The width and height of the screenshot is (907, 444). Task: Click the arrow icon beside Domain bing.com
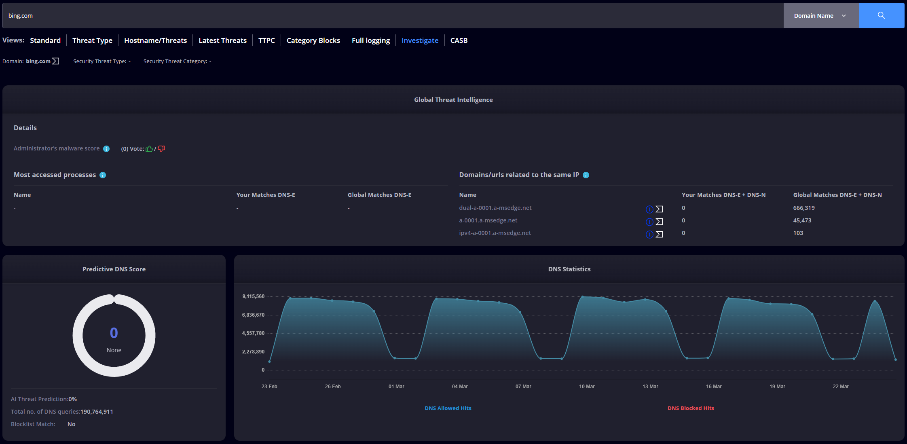[x=56, y=61]
